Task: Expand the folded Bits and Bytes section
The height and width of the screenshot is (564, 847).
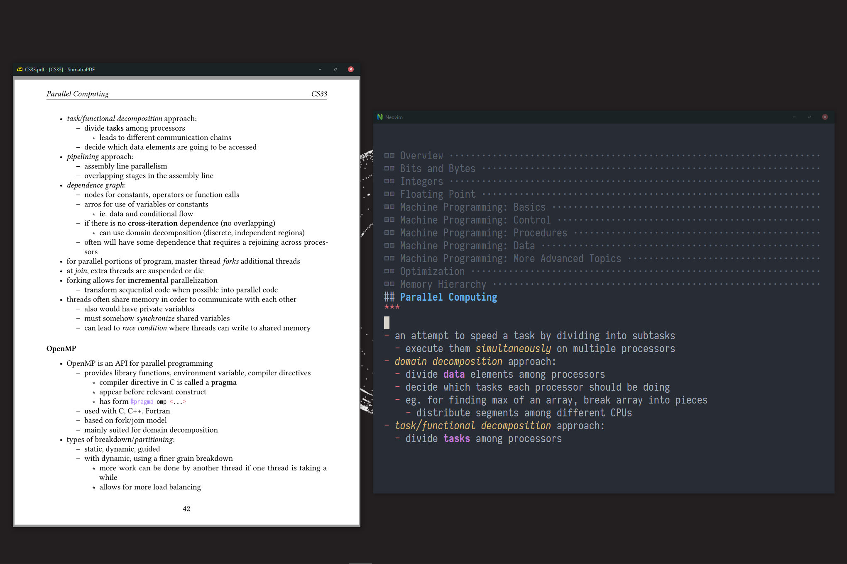Action: click(x=438, y=168)
